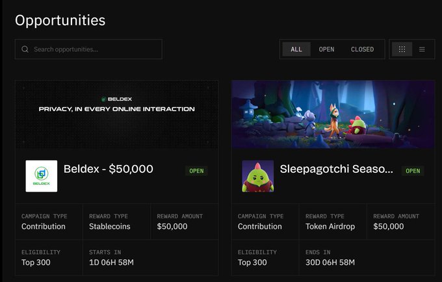Click the 1D 06H 58M start countdown
442x282 pixels.
(111, 263)
